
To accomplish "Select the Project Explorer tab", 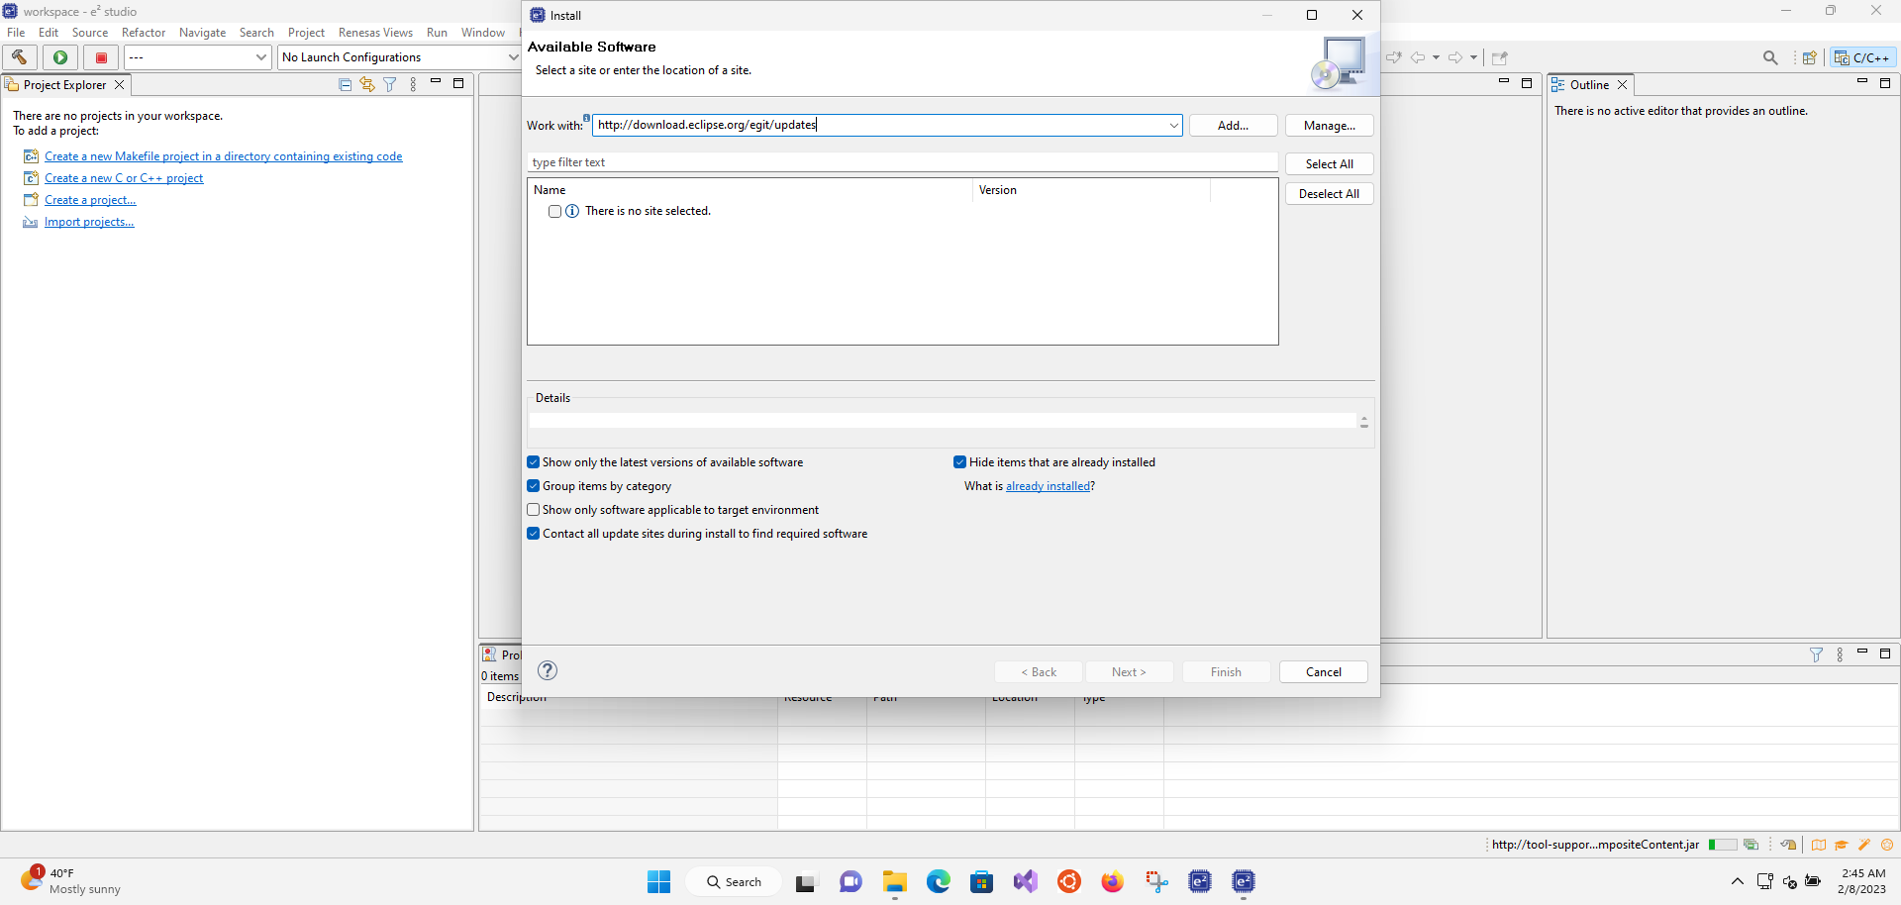I will (x=64, y=85).
